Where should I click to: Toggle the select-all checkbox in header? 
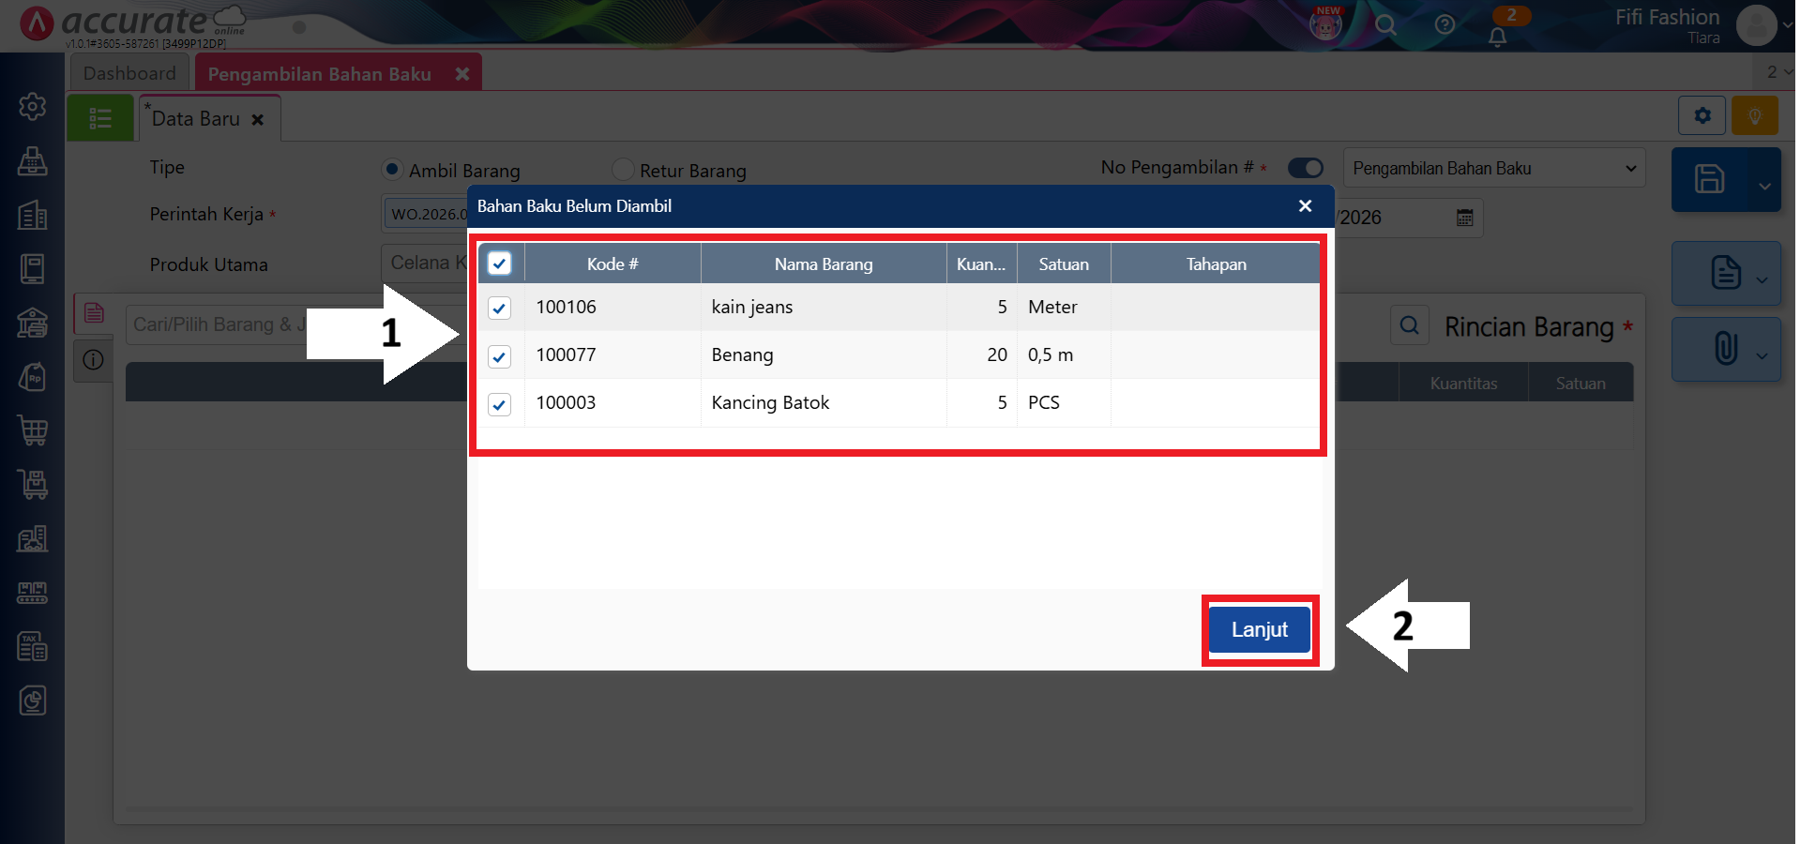499,264
